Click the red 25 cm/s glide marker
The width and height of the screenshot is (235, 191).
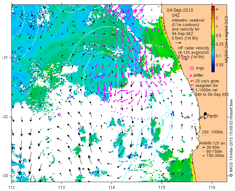point(193,81)
